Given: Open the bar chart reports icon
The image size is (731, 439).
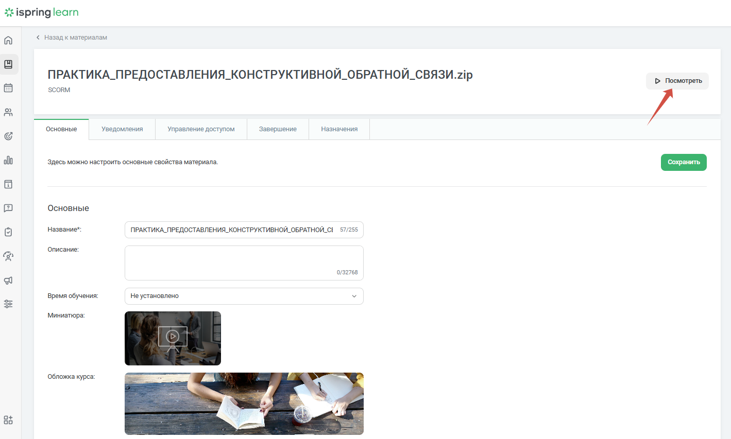Looking at the screenshot, I should pyautogui.click(x=8, y=160).
